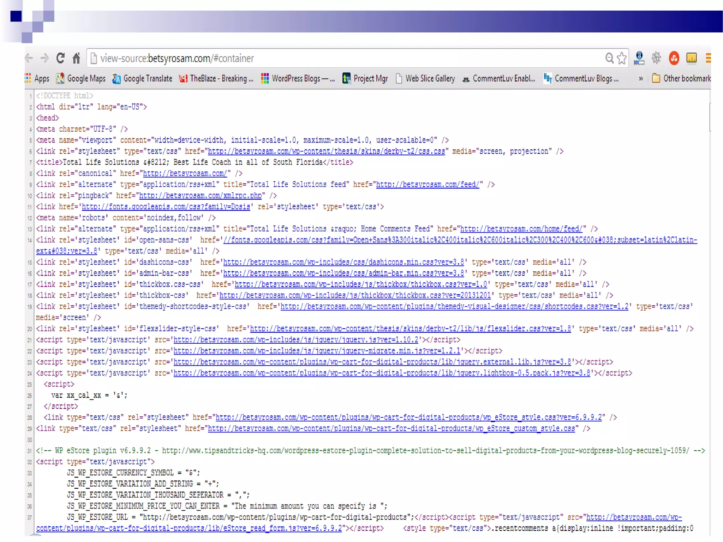Open the xmlrpc.php pingback link

[201, 195]
